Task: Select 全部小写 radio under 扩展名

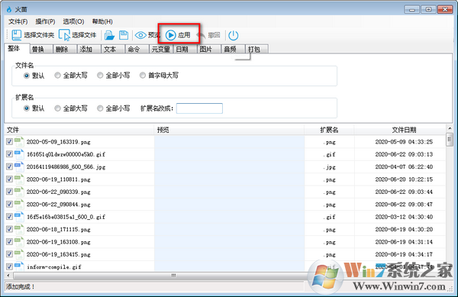Action: pos(100,108)
